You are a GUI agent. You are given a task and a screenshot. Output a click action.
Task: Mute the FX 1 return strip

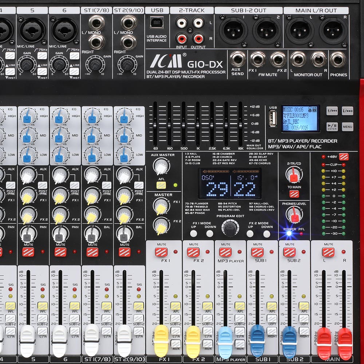click(161, 252)
